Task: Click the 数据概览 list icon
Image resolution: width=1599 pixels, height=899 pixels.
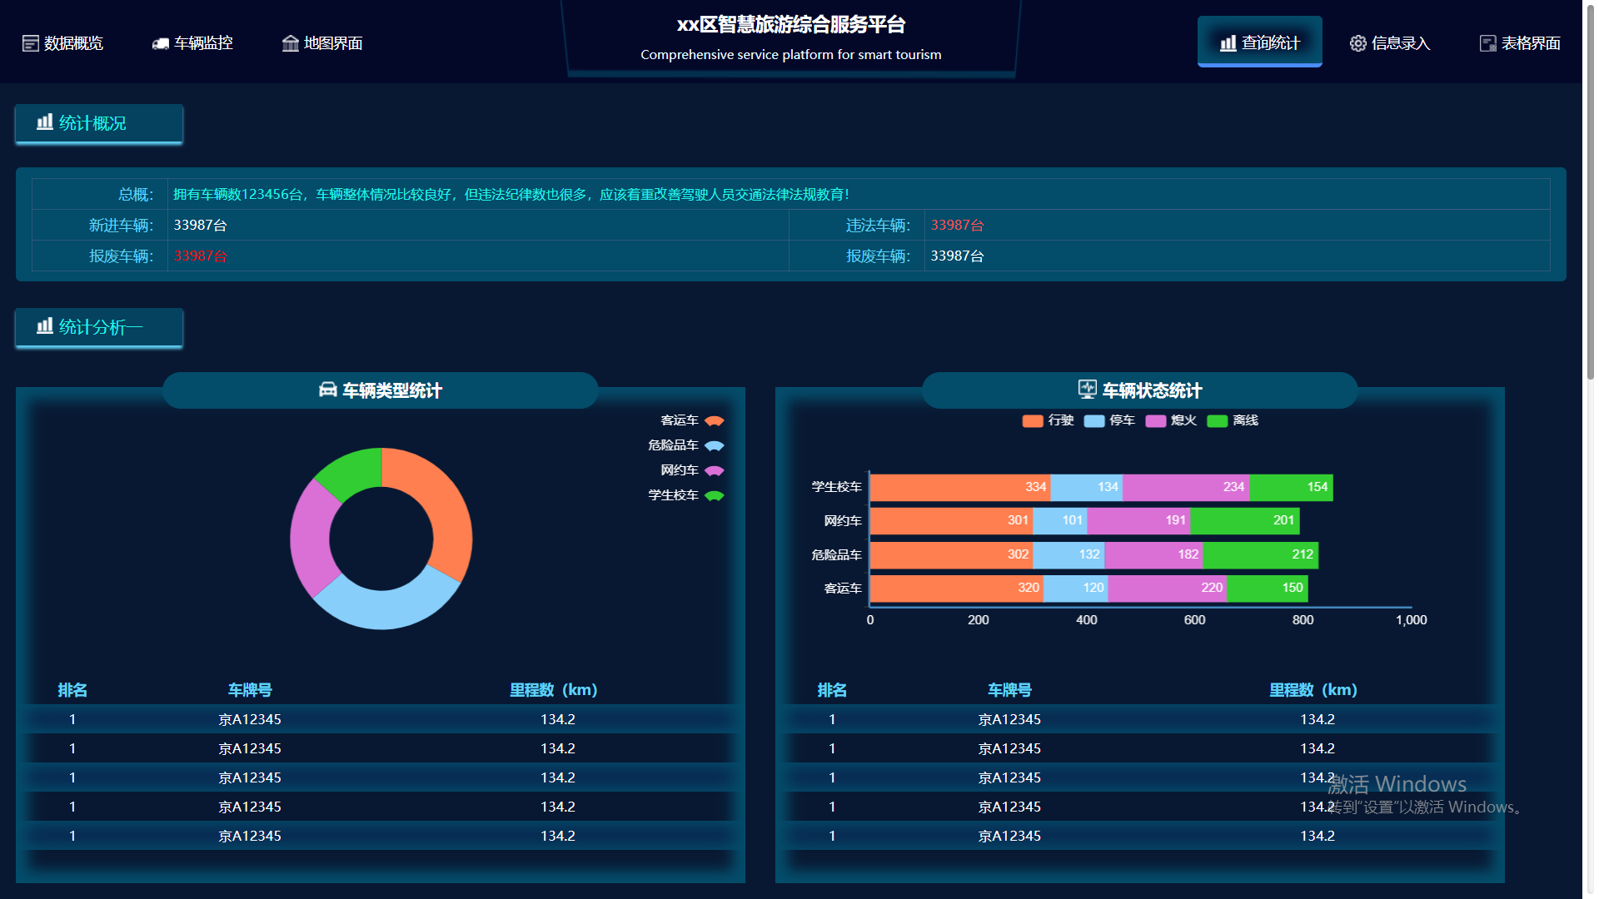Action: point(30,43)
